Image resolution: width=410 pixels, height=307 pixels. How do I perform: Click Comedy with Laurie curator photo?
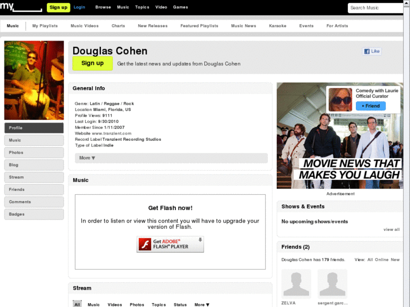pos(340,100)
